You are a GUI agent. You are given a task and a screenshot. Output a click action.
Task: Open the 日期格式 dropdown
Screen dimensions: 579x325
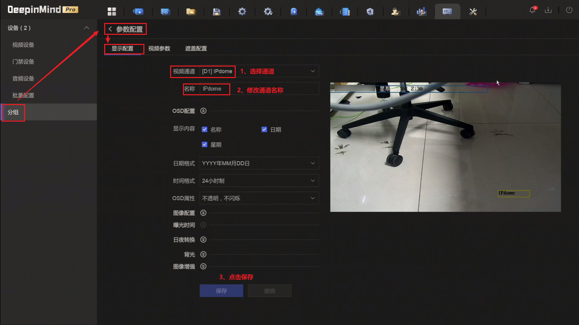(x=259, y=163)
